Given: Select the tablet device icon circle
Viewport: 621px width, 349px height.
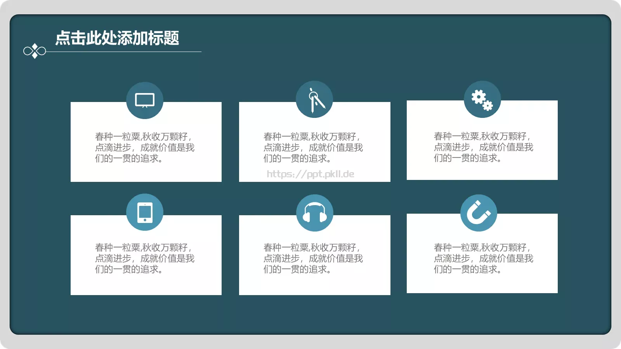Looking at the screenshot, I should pyautogui.click(x=145, y=212).
